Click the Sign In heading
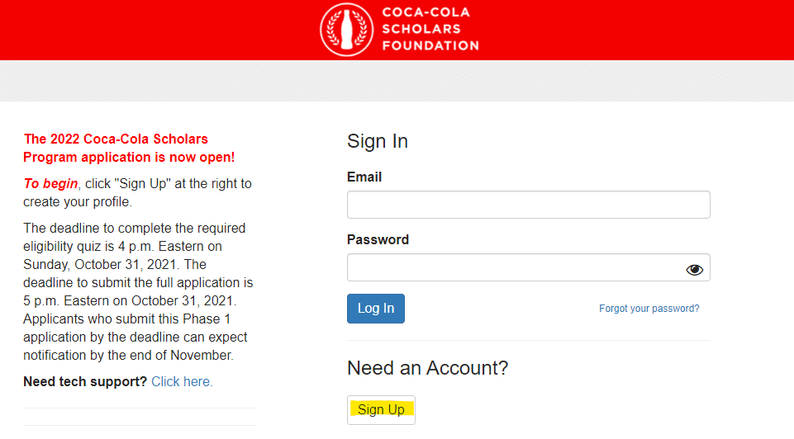The height and width of the screenshot is (439, 794). point(378,141)
